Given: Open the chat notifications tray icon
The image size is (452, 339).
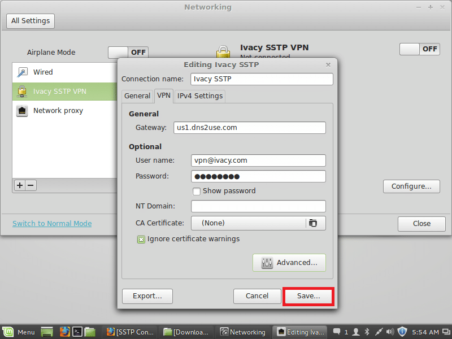Looking at the screenshot, I should 337,332.
